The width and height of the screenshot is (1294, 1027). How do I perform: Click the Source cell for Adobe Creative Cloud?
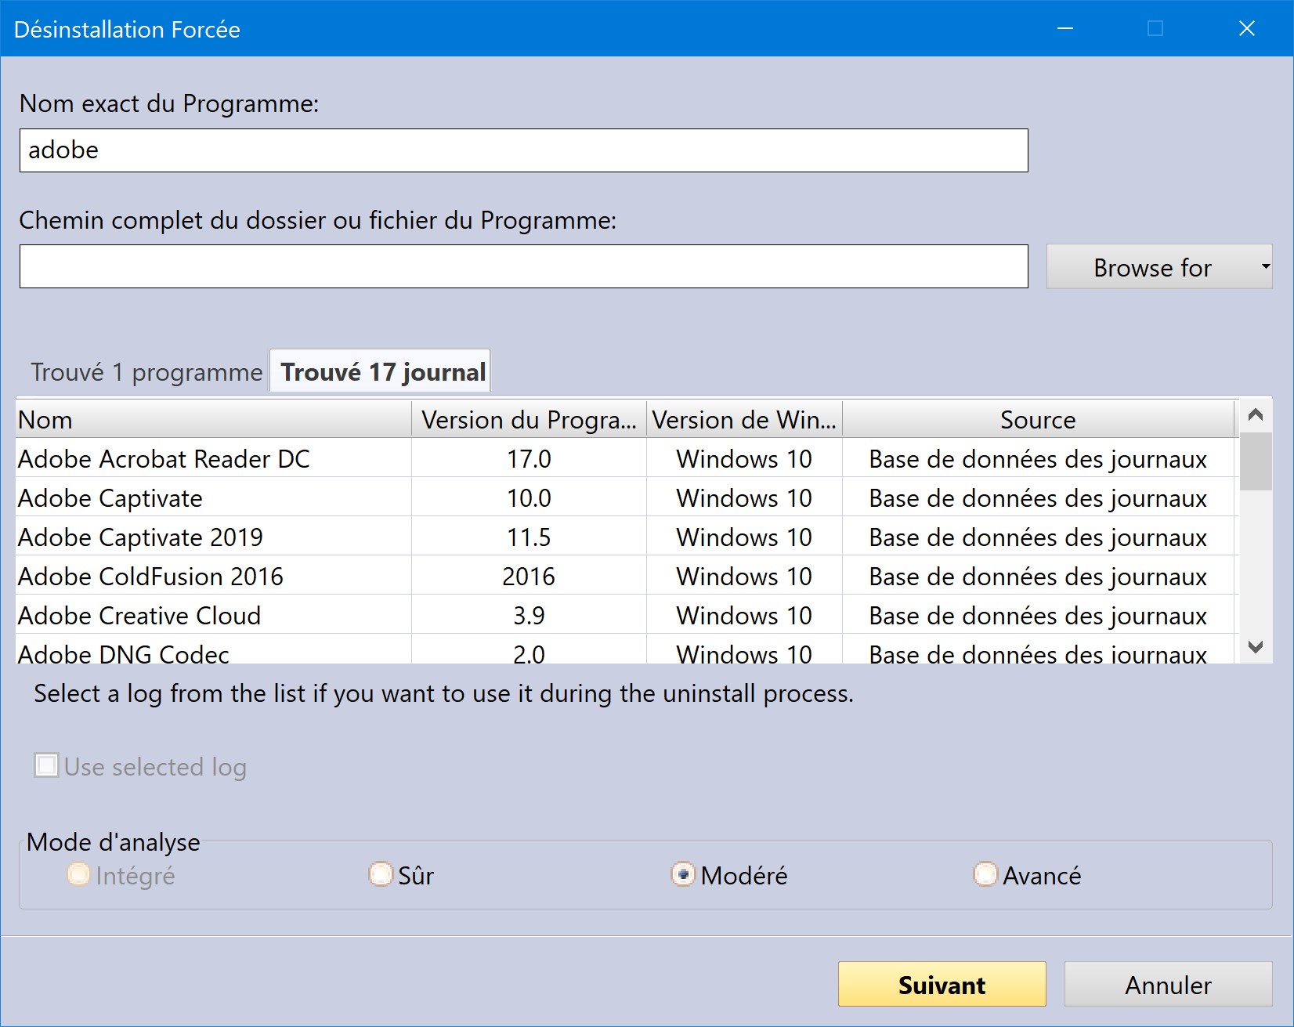[x=1038, y=616]
